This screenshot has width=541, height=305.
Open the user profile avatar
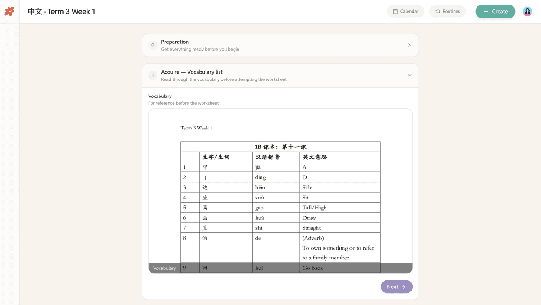pyautogui.click(x=527, y=11)
